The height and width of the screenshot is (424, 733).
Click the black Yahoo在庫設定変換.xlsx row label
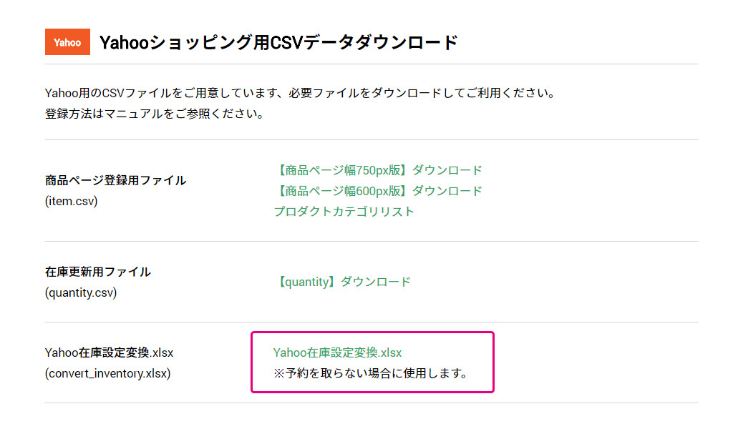coord(109,352)
